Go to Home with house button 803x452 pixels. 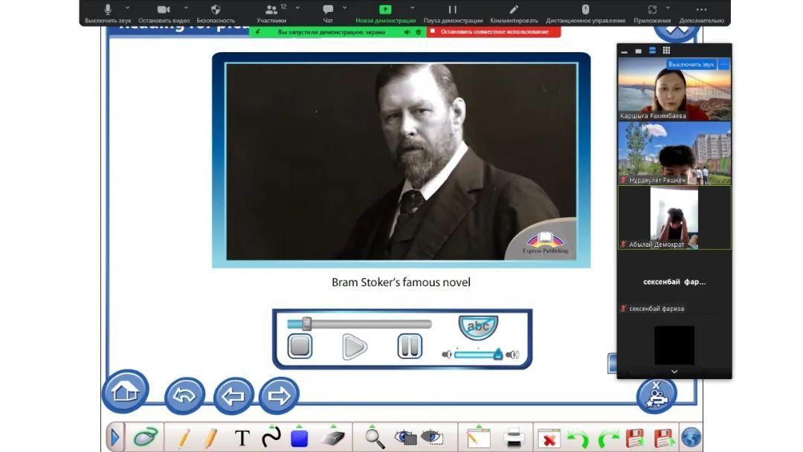pyautogui.click(x=126, y=392)
